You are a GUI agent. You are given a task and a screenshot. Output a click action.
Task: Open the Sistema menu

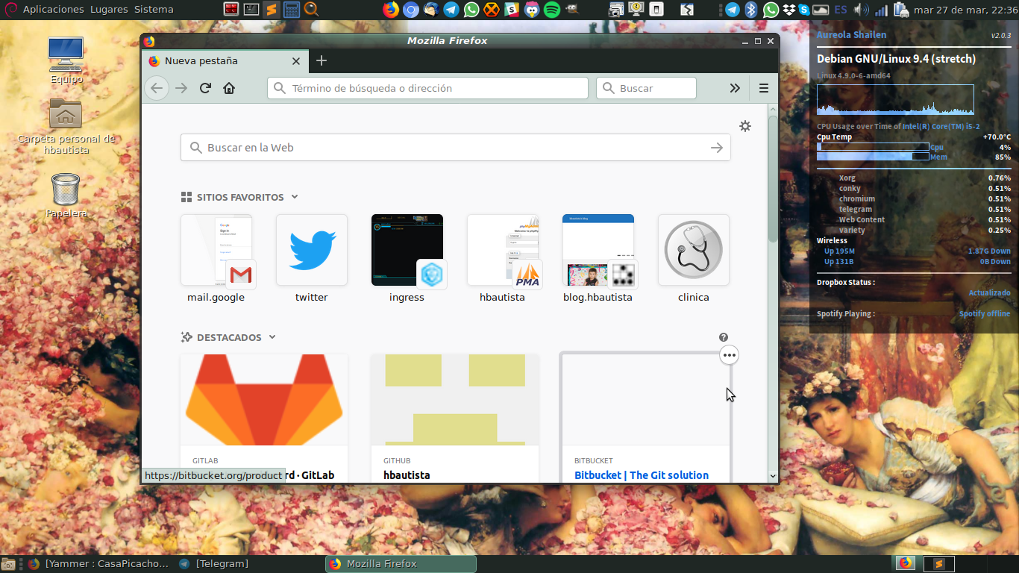click(154, 10)
